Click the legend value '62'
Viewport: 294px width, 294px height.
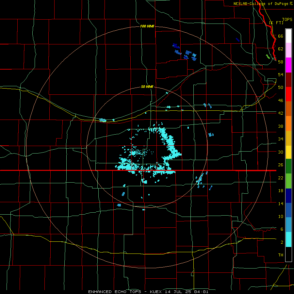point(281,49)
